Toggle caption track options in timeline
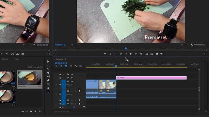Viewport: 209px width, 117px height. [81, 66]
